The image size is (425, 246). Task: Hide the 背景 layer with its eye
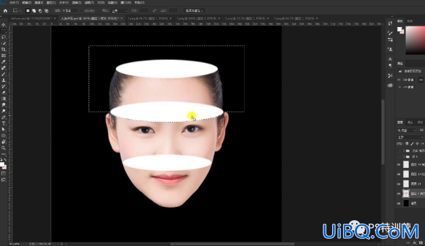(x=398, y=203)
